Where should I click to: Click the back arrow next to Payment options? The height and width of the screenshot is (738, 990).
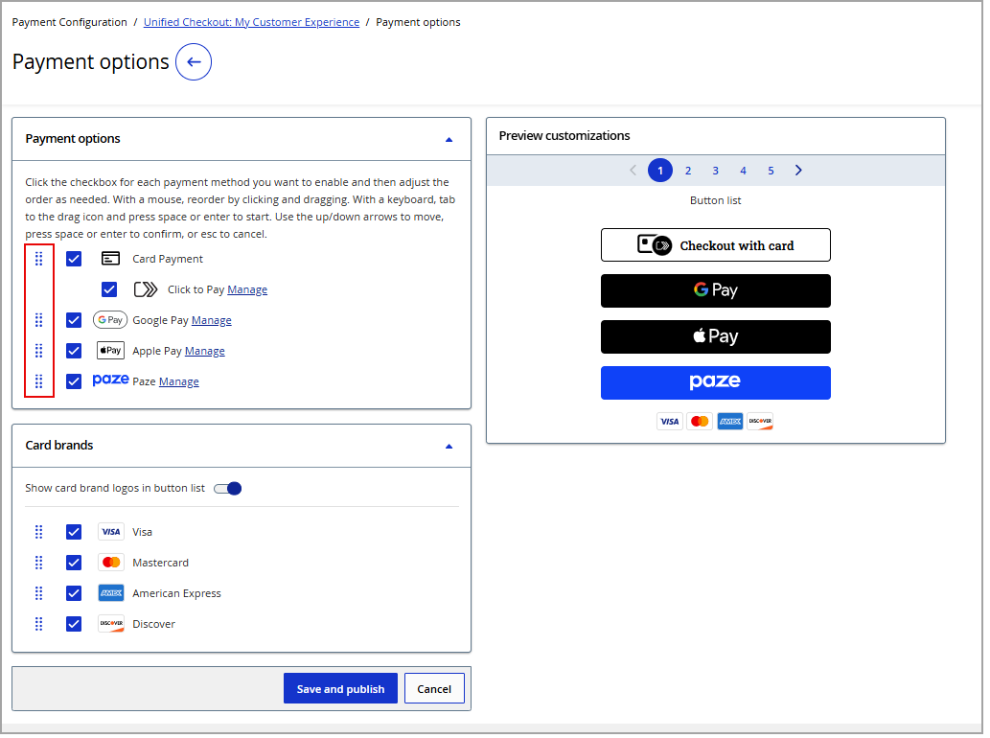[194, 62]
